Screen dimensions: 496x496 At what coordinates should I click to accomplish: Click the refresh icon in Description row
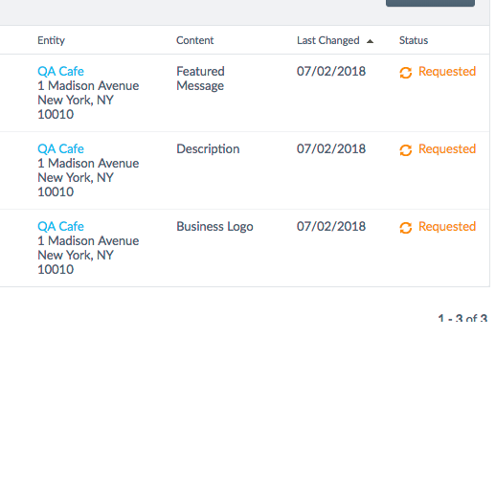[x=406, y=150]
